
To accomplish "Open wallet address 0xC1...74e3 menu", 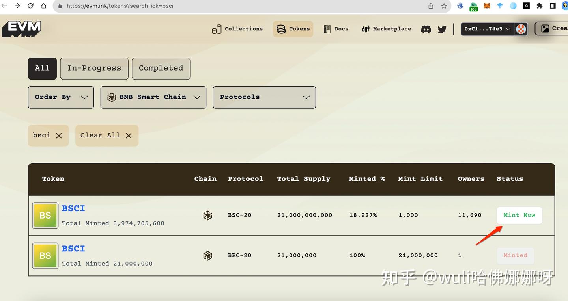I will tap(488, 29).
